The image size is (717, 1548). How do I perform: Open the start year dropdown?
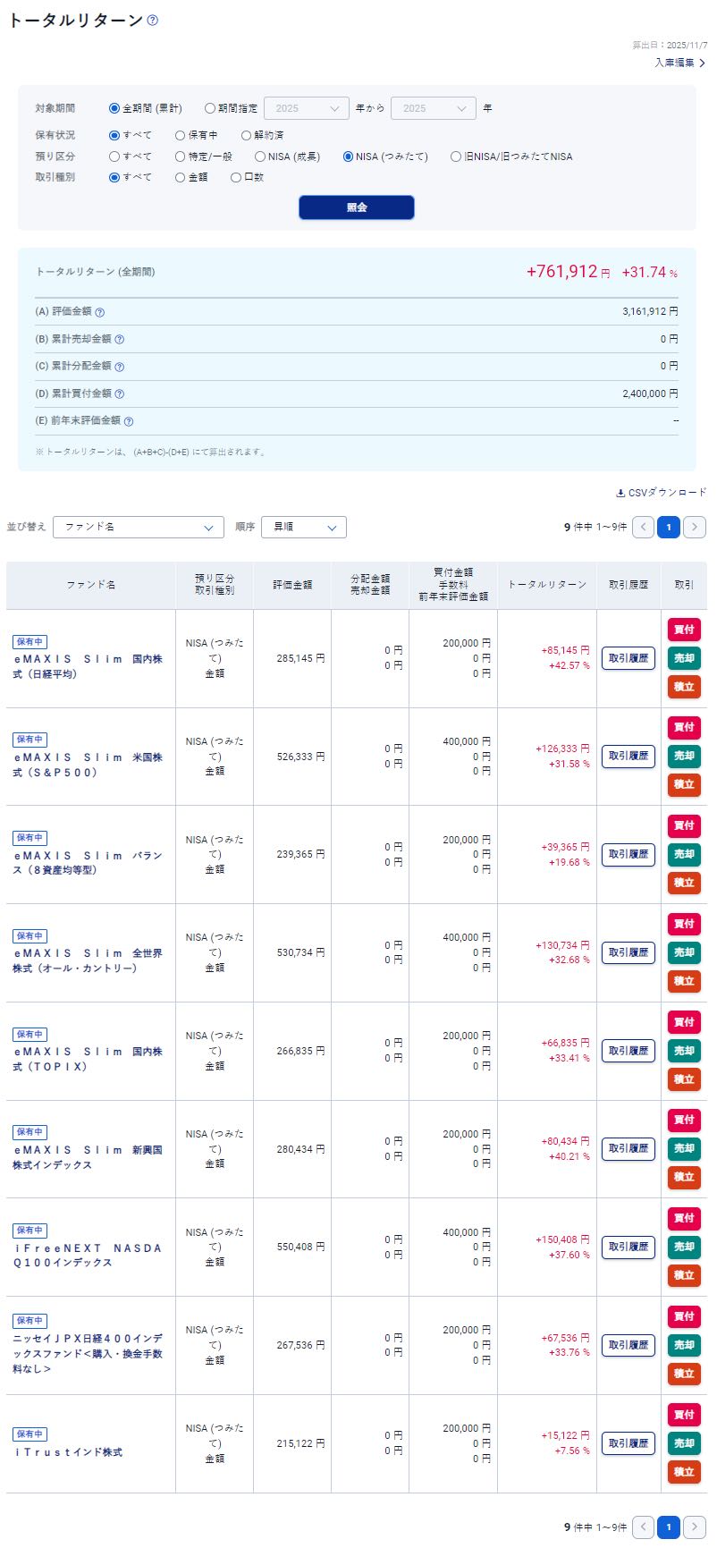pos(306,108)
